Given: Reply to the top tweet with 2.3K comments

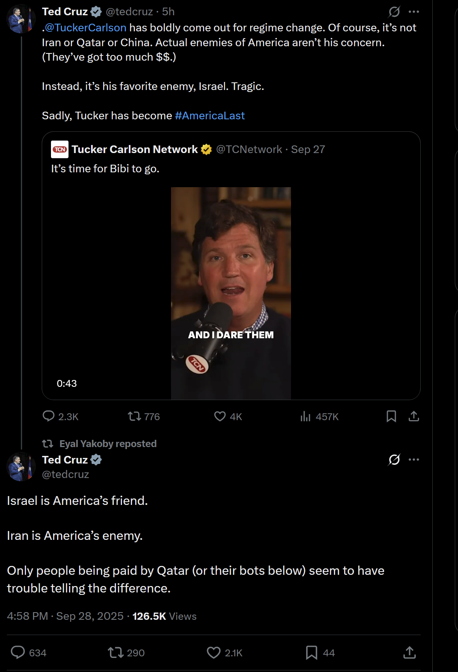Looking at the screenshot, I should point(49,416).
